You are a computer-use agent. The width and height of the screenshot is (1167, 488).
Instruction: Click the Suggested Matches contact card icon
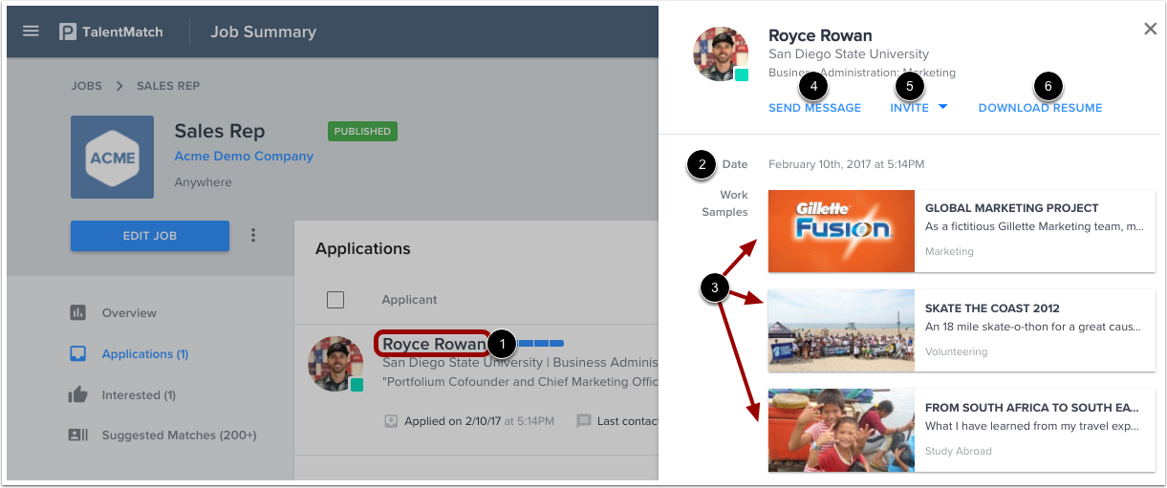[x=78, y=435]
